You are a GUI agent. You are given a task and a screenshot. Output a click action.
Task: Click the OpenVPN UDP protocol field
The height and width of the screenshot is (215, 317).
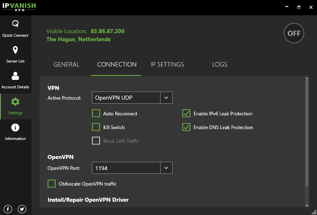pyautogui.click(x=126, y=98)
